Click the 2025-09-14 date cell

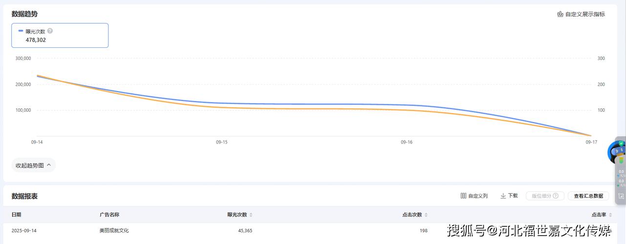click(x=24, y=230)
